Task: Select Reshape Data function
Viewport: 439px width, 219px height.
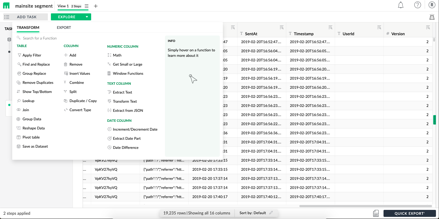Action: 31,128
